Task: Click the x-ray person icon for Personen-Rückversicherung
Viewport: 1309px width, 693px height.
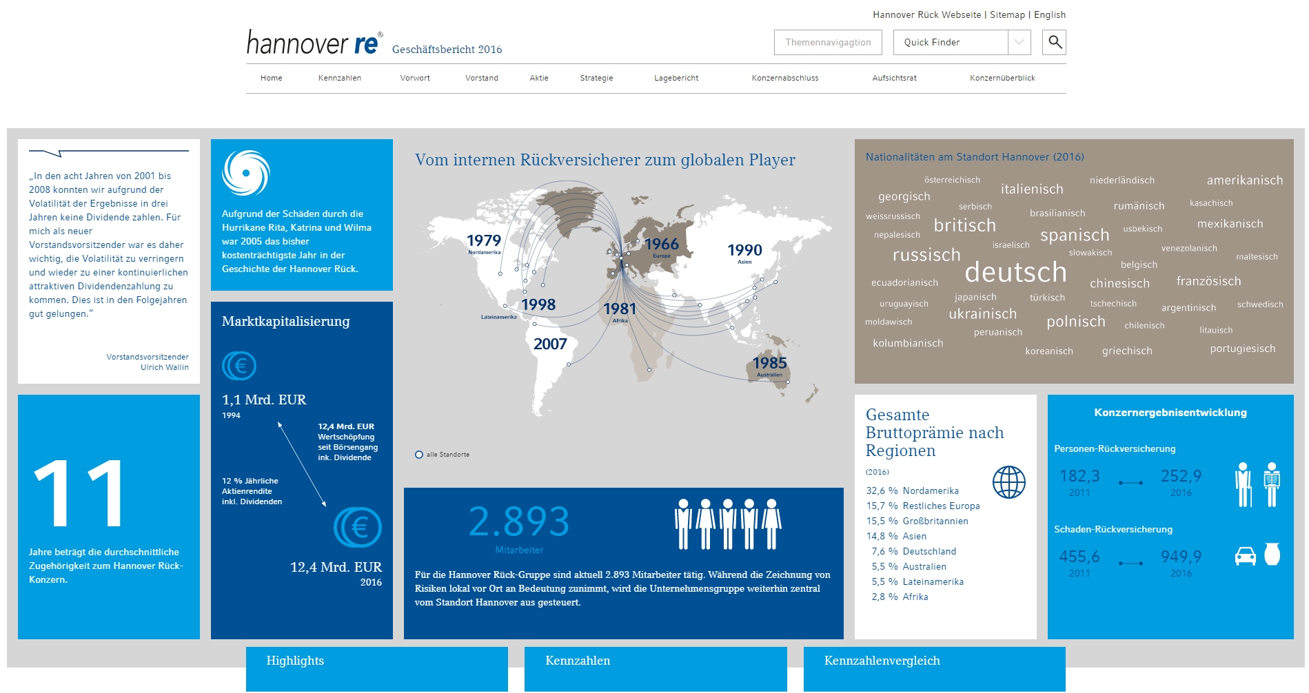Action: coord(1272,484)
